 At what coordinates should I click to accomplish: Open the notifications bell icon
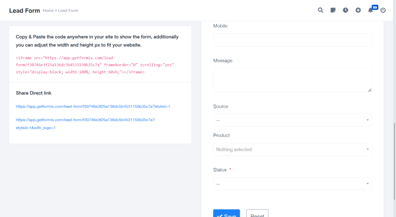tap(370, 10)
